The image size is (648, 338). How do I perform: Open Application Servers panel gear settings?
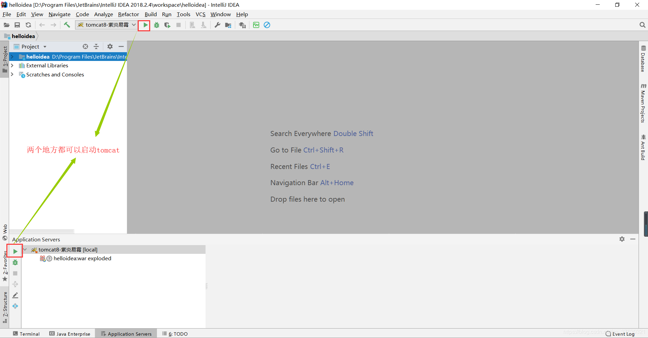(622, 239)
